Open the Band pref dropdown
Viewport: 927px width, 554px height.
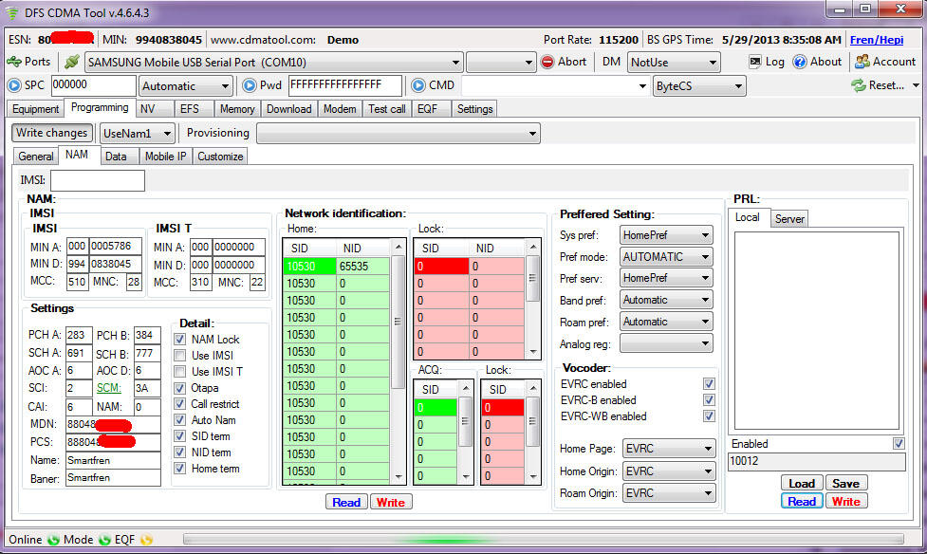tap(666, 300)
